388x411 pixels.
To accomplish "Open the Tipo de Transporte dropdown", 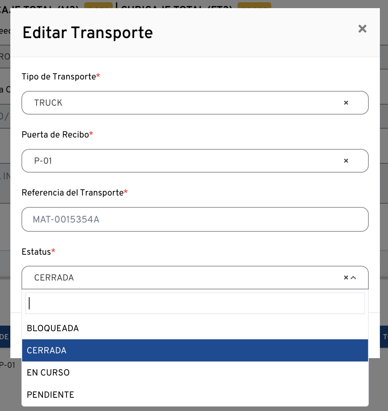I will tap(185, 103).
